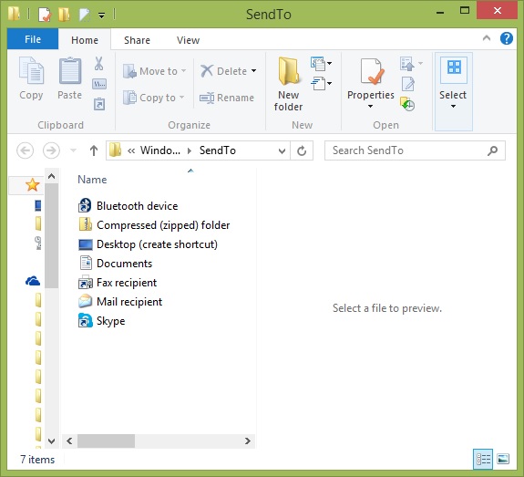This screenshot has height=477, width=524.
Task: Select Desktop (create shortcut) item
Action: [148, 244]
